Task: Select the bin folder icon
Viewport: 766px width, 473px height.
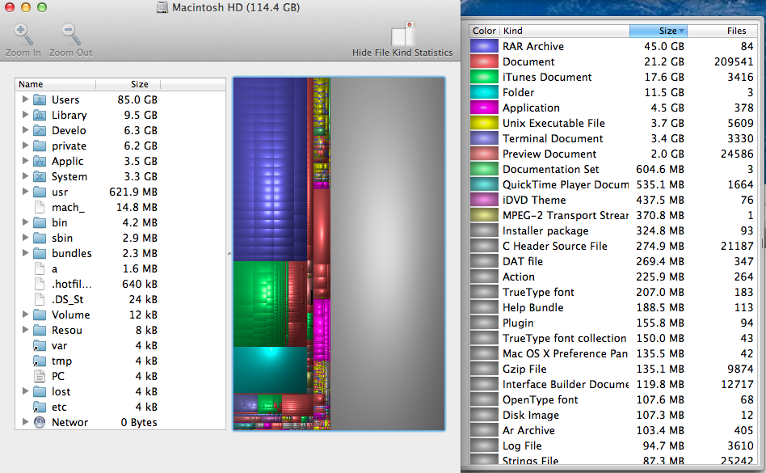Action: [x=40, y=223]
